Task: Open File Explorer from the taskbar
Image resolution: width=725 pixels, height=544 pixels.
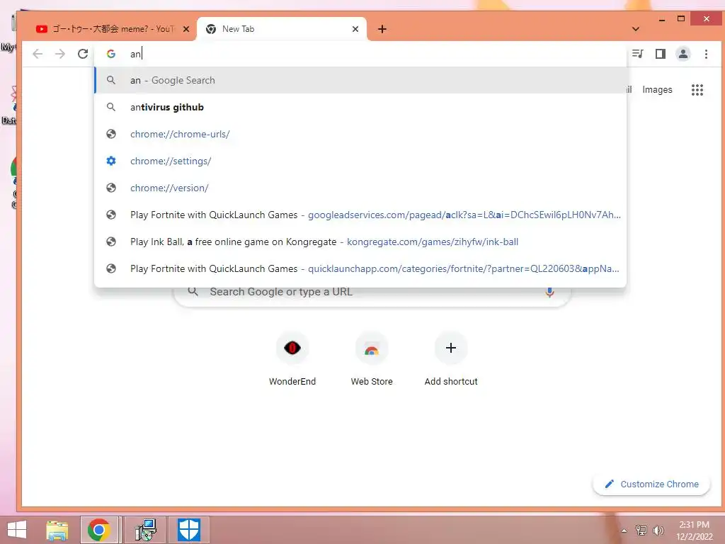Action: pyautogui.click(x=57, y=530)
